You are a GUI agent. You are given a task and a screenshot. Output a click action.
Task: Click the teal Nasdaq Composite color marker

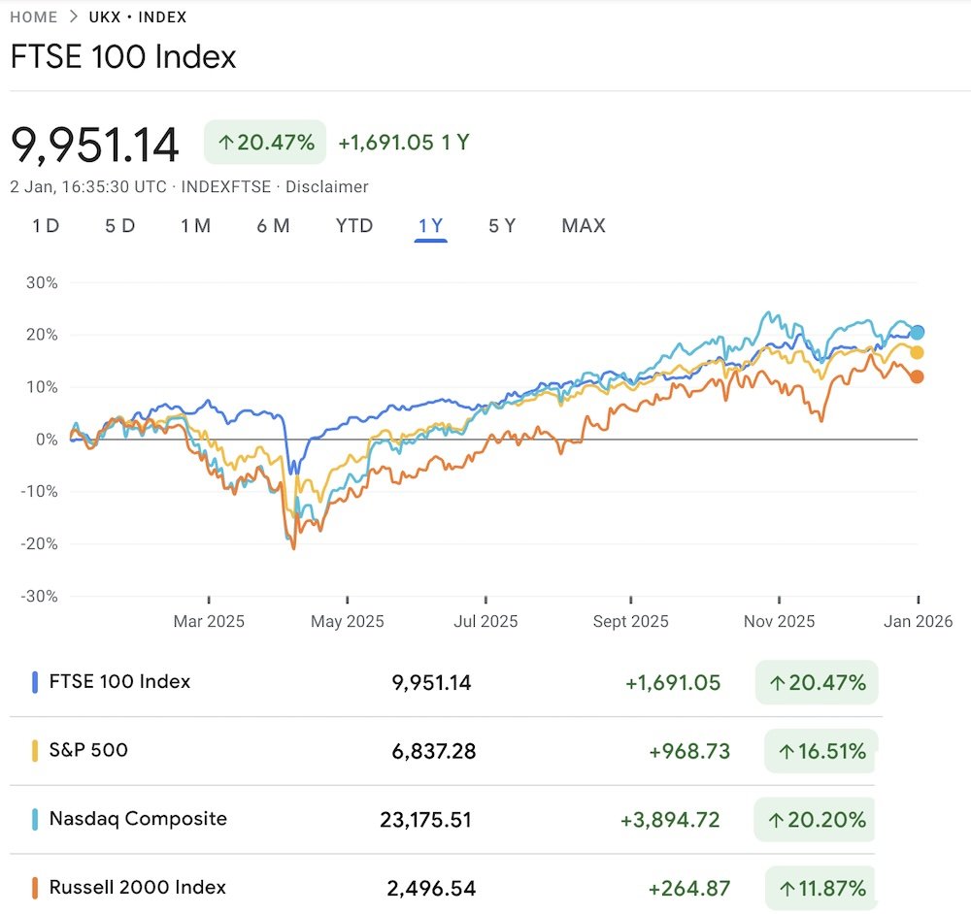(35, 819)
